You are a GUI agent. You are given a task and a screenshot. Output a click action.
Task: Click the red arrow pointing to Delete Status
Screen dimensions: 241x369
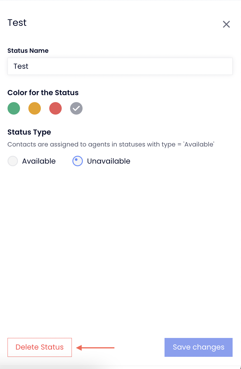95,347
